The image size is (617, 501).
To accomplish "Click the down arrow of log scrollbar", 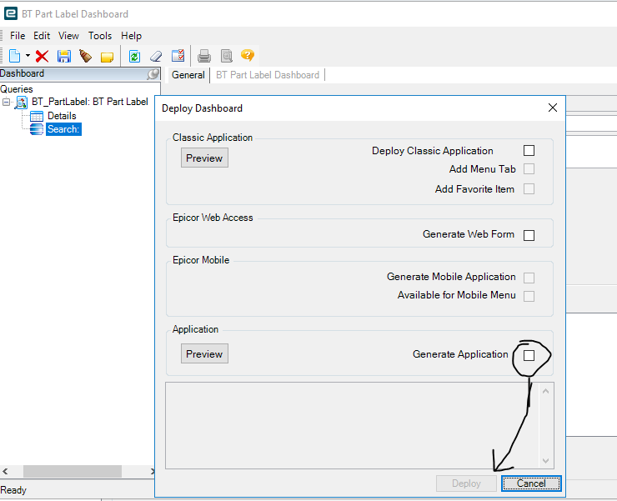I will [546, 460].
